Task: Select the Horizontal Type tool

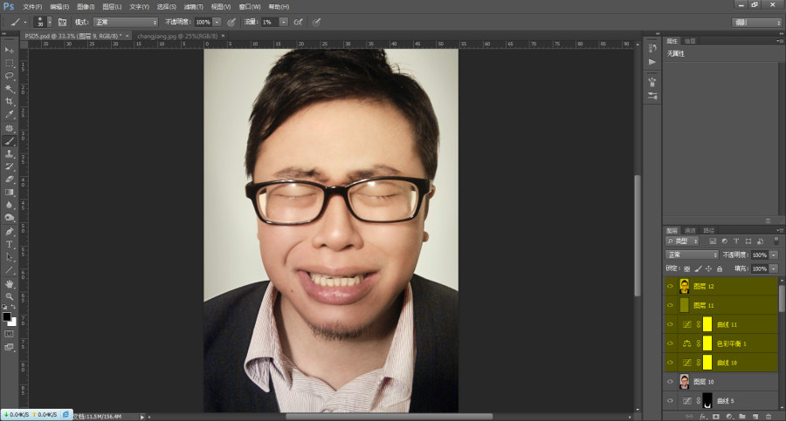Action: click(9, 244)
